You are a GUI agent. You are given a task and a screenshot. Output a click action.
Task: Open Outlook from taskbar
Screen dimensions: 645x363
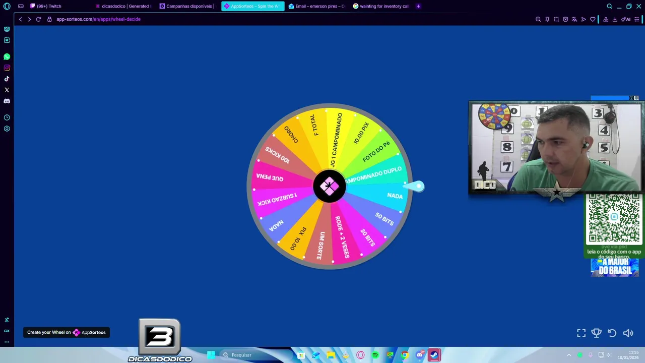point(316,355)
